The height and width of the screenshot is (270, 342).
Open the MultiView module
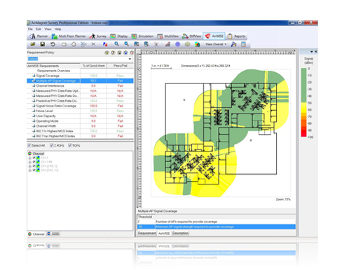168,36
